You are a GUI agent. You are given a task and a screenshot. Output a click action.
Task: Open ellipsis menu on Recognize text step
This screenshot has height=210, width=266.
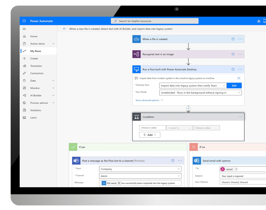pyautogui.click(x=240, y=54)
